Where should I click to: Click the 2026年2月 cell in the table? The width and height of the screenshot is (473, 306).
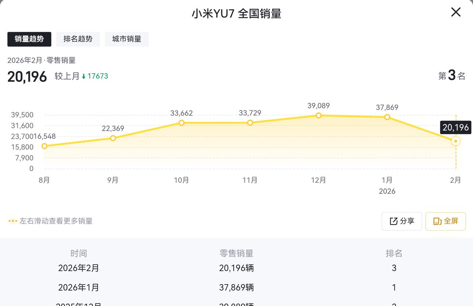tap(79, 268)
